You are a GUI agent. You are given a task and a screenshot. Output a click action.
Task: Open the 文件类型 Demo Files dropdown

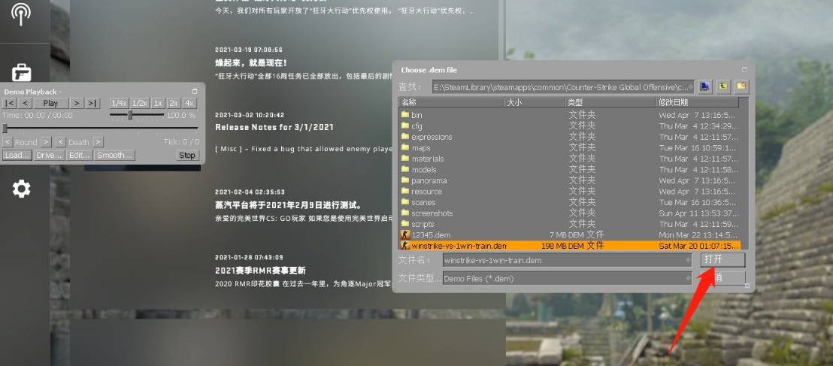click(568, 278)
